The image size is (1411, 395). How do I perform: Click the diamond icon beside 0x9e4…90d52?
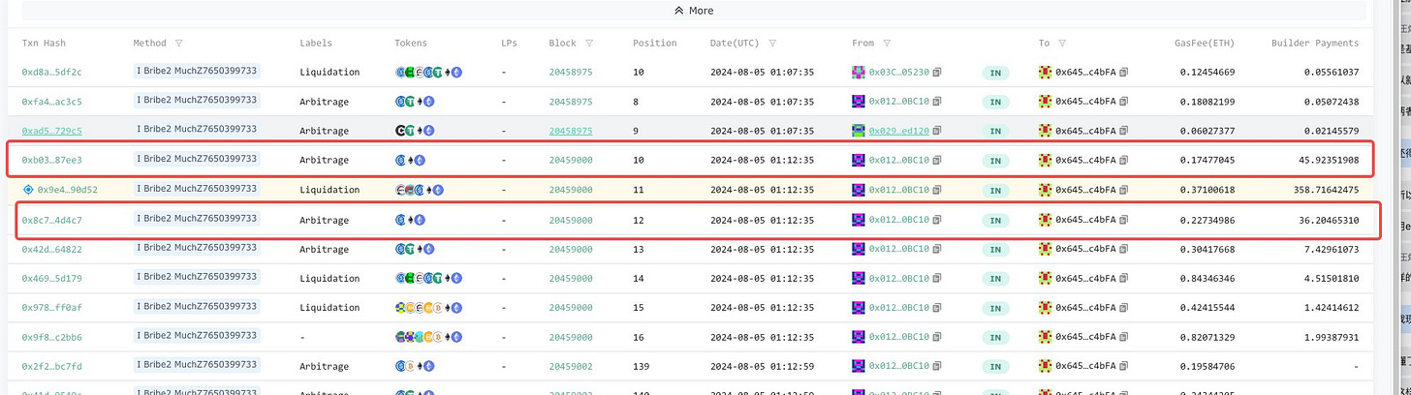coord(28,190)
